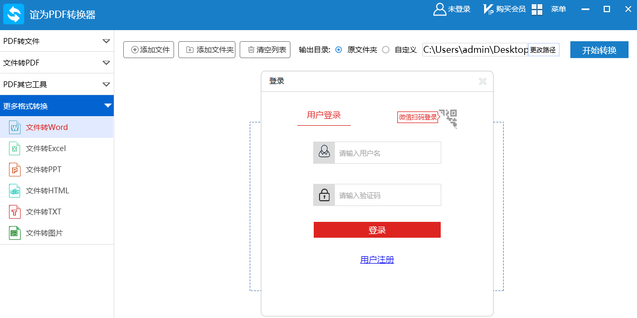Click the 请输入用户名 username field

point(387,153)
